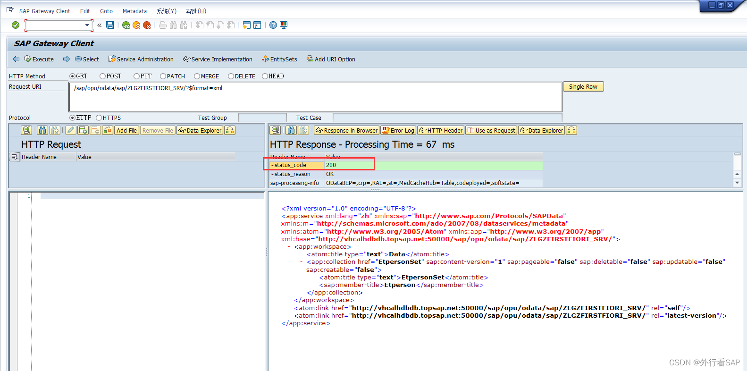Open the transaction command field dropdown
The height and width of the screenshot is (371, 747).
pos(87,25)
